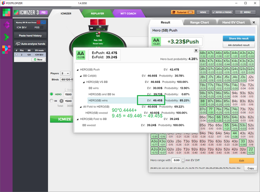The height and width of the screenshot is (192, 260).
Task: Click the red hole cards at top seat
Action: 98,22
